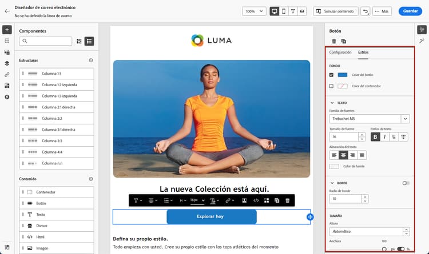Open source code icon in floating toolbar
The height and width of the screenshot is (254, 429).
[x=256, y=200]
